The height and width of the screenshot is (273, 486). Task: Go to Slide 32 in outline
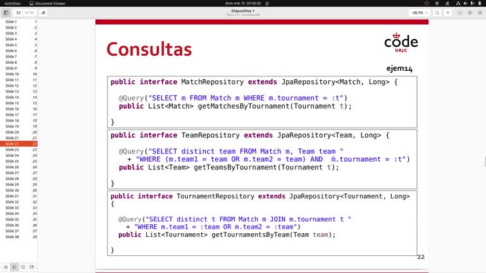pos(19,202)
